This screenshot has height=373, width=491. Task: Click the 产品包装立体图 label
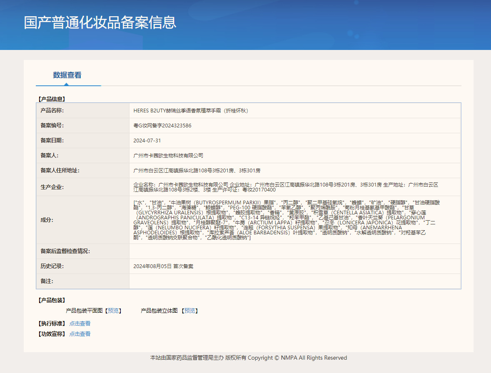159,311
